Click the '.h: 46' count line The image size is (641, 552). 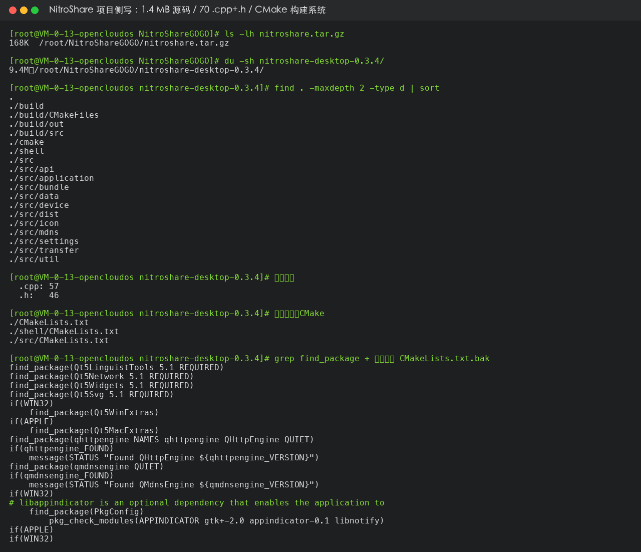click(x=39, y=296)
